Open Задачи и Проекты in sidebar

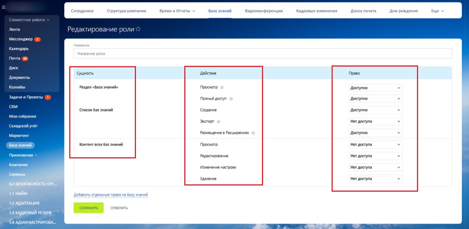[x=26, y=97]
